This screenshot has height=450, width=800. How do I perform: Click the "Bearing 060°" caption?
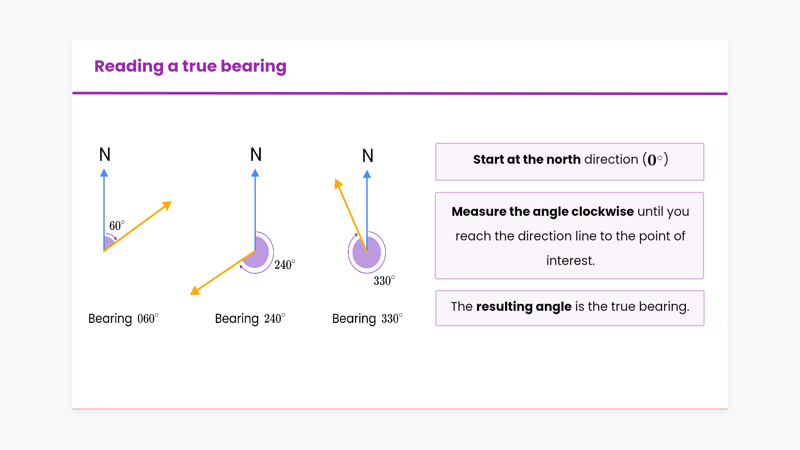coord(123,319)
